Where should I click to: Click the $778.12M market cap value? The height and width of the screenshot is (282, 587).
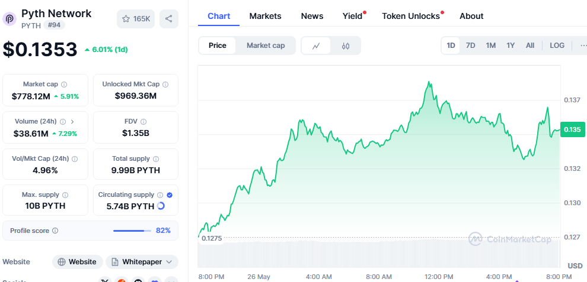(x=31, y=96)
